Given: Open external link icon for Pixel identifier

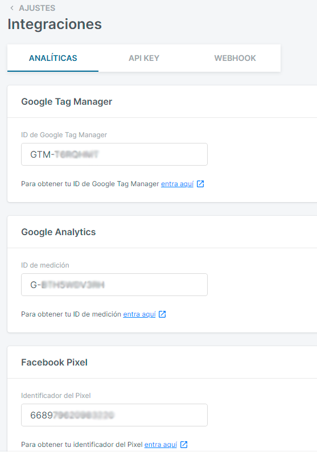Looking at the screenshot, I should [x=184, y=445].
